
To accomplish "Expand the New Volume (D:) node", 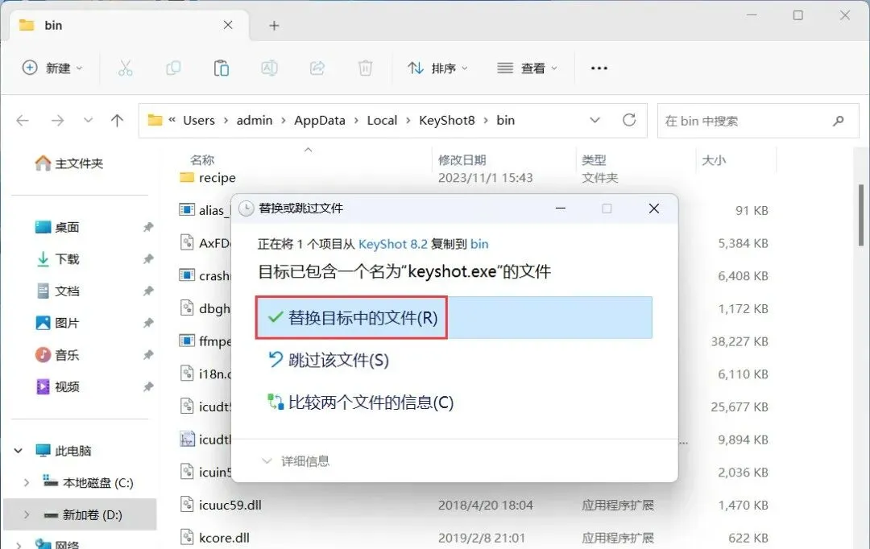I will pyautogui.click(x=26, y=514).
